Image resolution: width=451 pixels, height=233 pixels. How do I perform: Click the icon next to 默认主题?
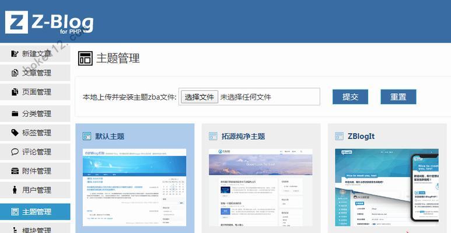pyautogui.click(x=86, y=136)
